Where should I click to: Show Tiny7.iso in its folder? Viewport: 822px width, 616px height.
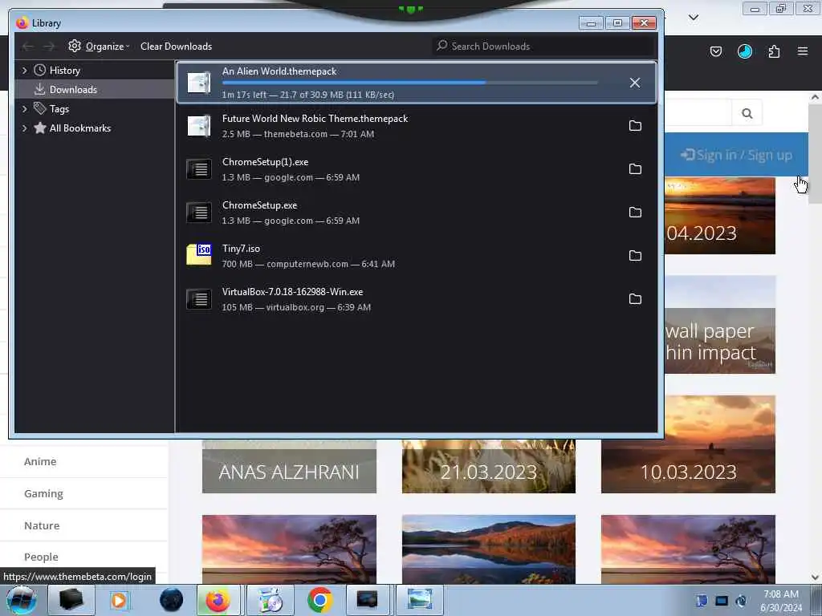pos(635,256)
